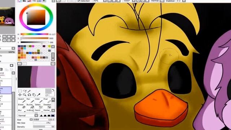Click the navigator preview thumbnail
The width and height of the screenshot is (231, 130).
click(7, 17)
